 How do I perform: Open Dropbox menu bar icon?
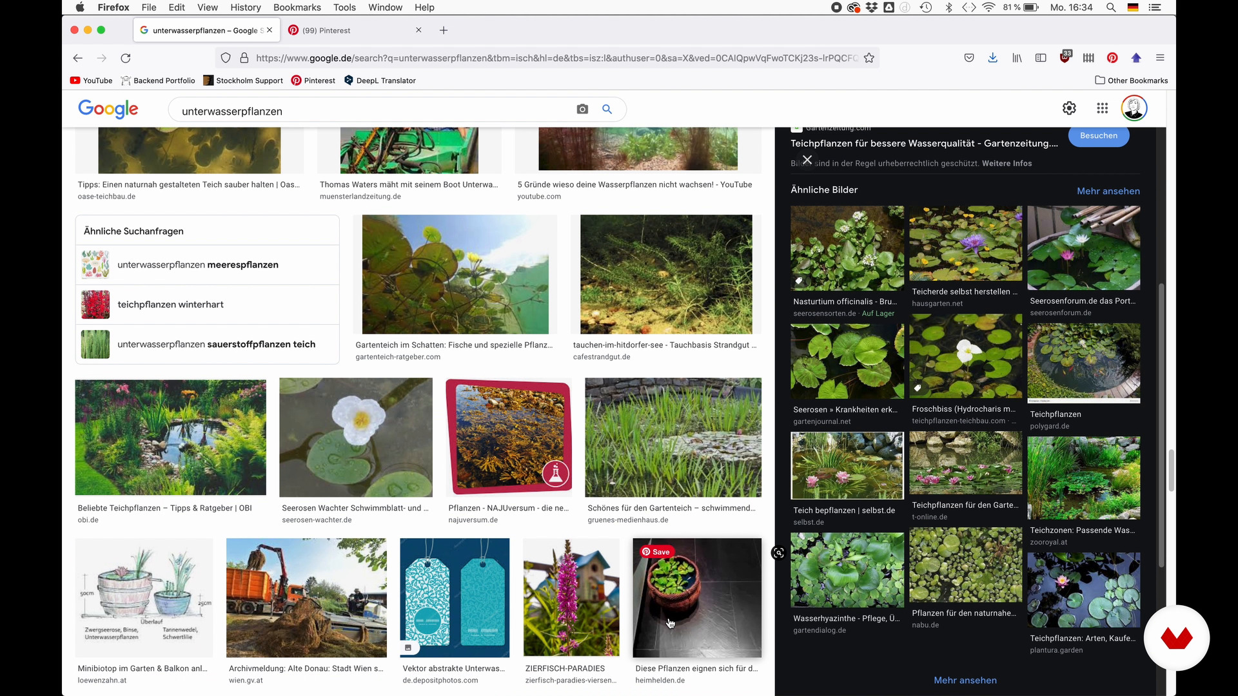click(872, 7)
